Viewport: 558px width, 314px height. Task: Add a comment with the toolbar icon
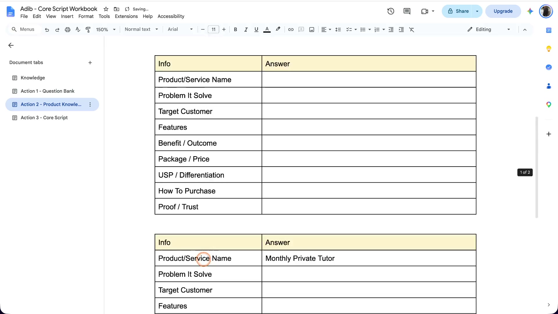tap(301, 29)
